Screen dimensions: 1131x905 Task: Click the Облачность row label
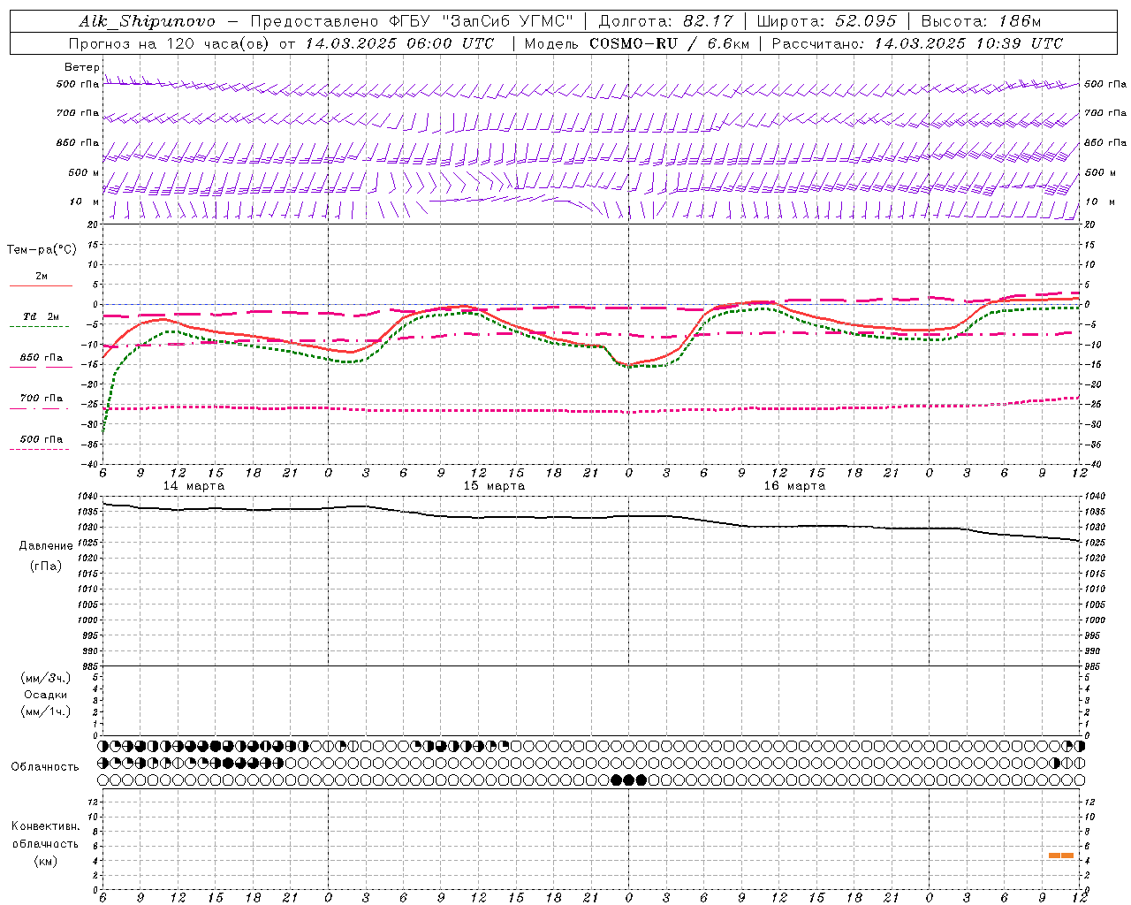pos(45,766)
